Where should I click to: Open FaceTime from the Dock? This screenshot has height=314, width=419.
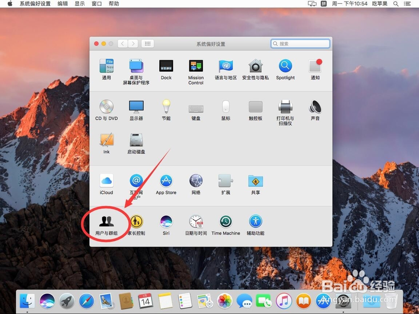coord(264,301)
